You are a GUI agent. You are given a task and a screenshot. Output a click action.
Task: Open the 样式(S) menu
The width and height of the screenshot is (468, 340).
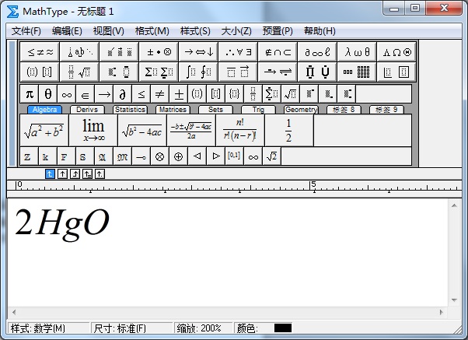tap(195, 31)
